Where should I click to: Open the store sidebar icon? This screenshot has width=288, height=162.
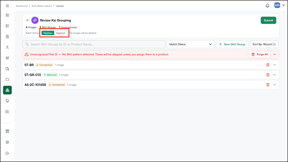7,131
